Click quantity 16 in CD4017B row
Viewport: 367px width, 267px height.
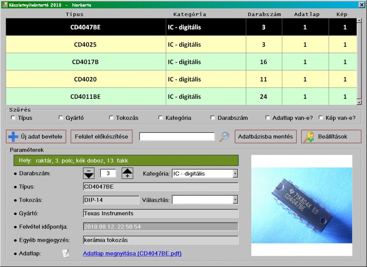point(263,62)
